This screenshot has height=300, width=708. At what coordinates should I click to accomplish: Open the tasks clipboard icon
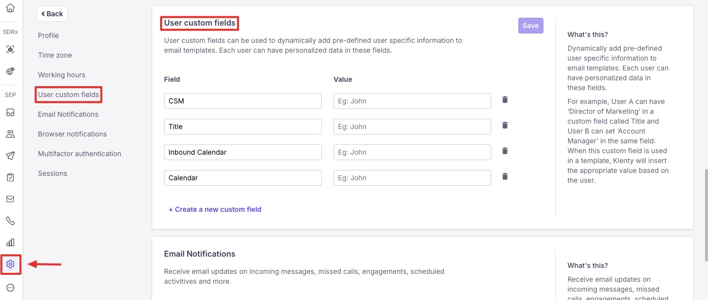pos(10,177)
